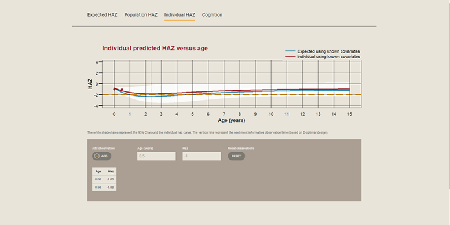Focus the Age (years) input field
Screen dimensions: 450x225
pos(156,156)
